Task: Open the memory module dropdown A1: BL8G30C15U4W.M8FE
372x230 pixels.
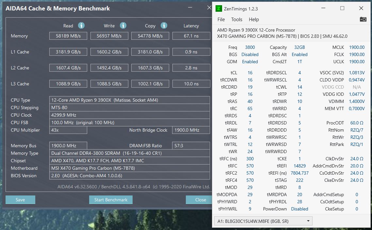Action: [263, 221]
